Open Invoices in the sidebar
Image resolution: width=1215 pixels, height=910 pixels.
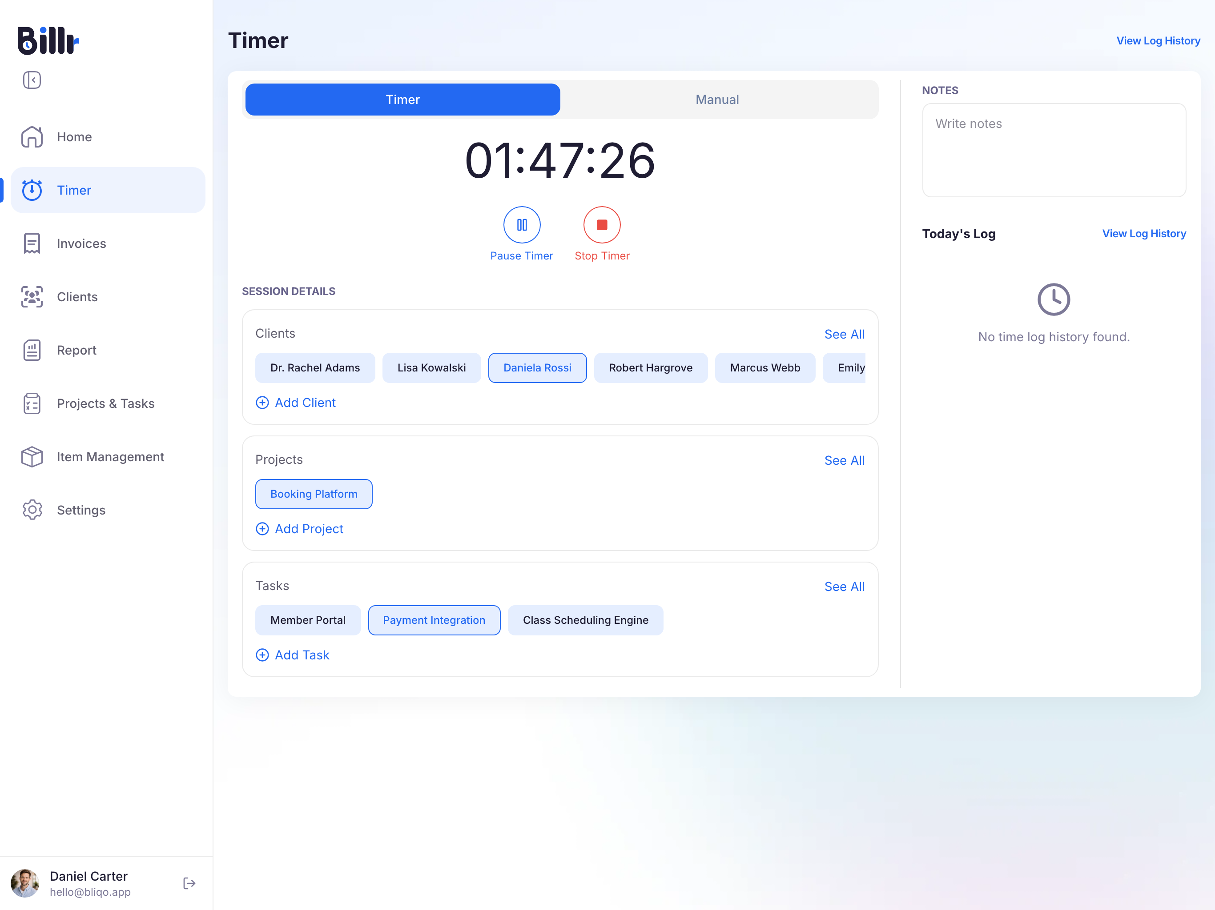[x=108, y=243]
